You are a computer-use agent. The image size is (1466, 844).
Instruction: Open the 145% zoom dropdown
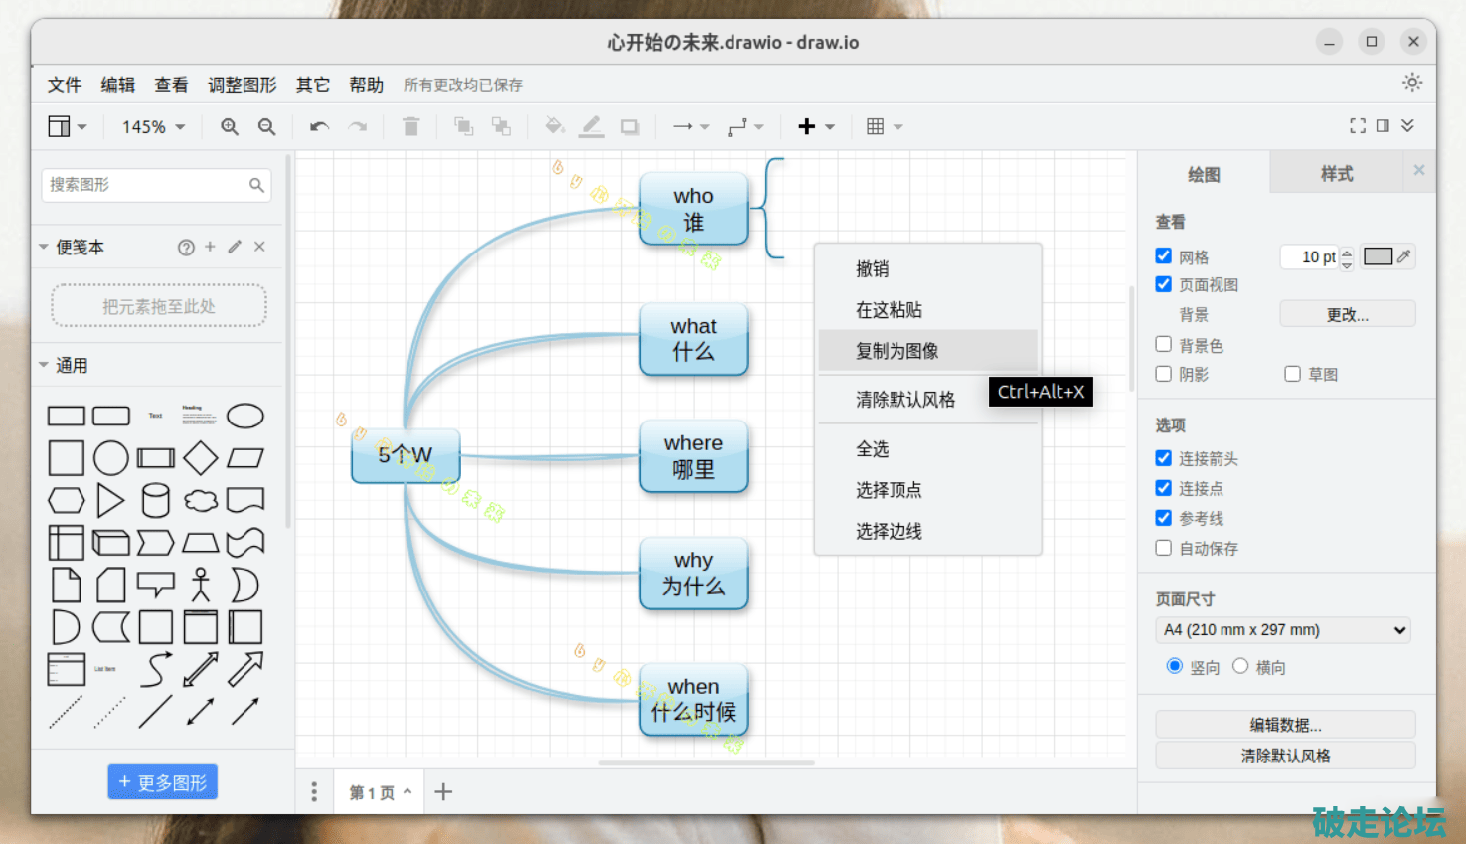click(153, 127)
